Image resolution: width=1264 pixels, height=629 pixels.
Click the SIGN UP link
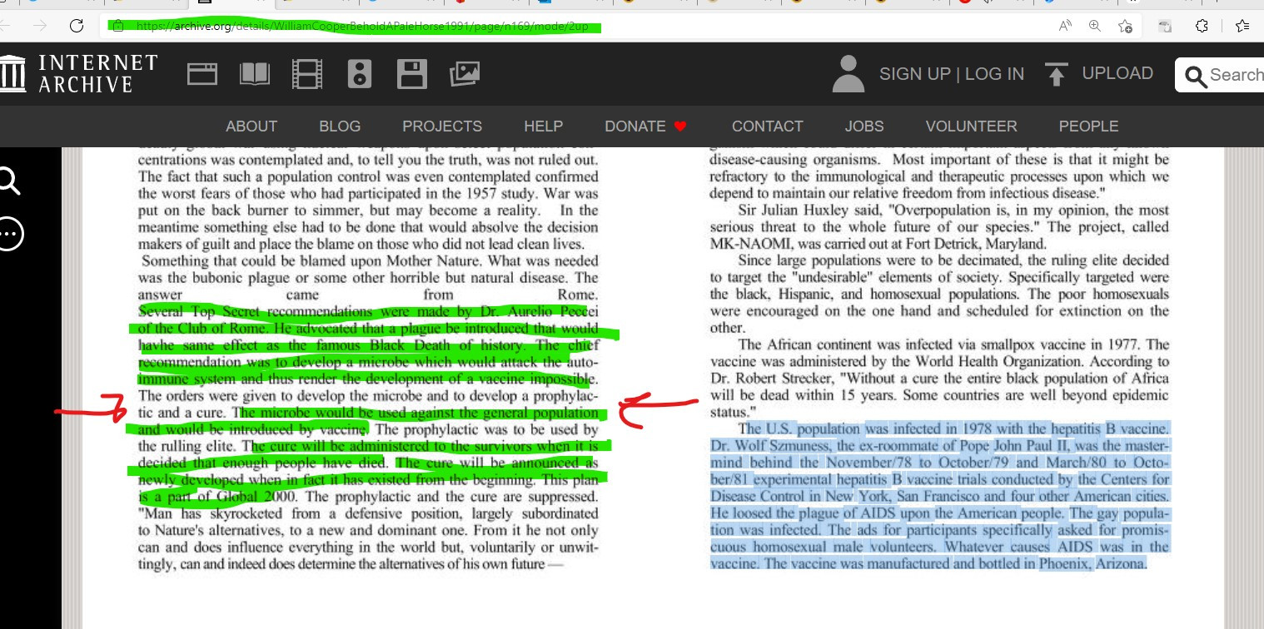[x=914, y=74]
